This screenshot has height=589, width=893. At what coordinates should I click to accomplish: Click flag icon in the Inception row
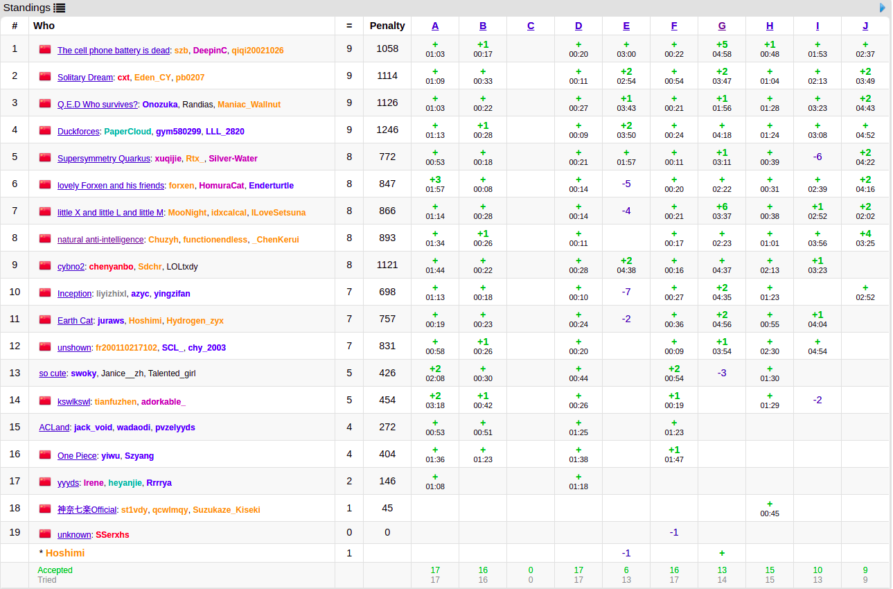[x=45, y=292]
